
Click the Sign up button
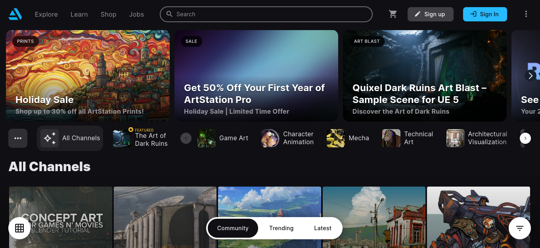coord(430,14)
